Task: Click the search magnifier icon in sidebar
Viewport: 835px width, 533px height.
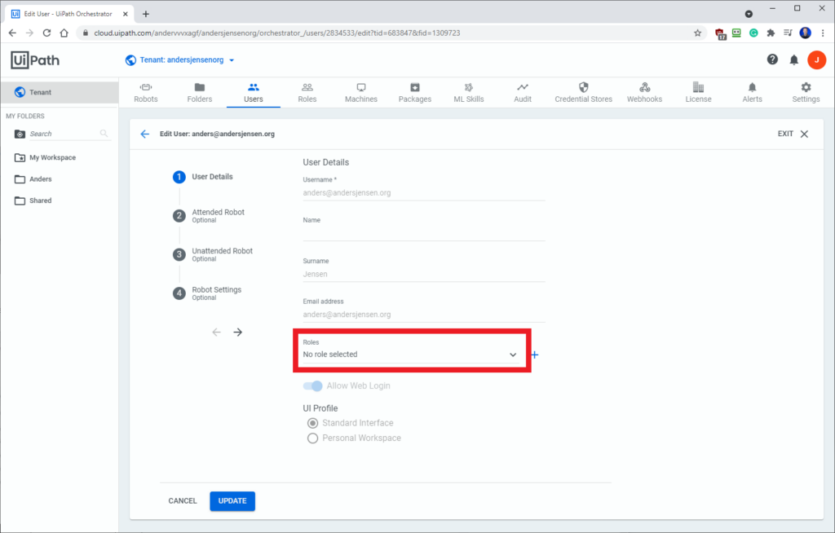Action: click(x=104, y=134)
